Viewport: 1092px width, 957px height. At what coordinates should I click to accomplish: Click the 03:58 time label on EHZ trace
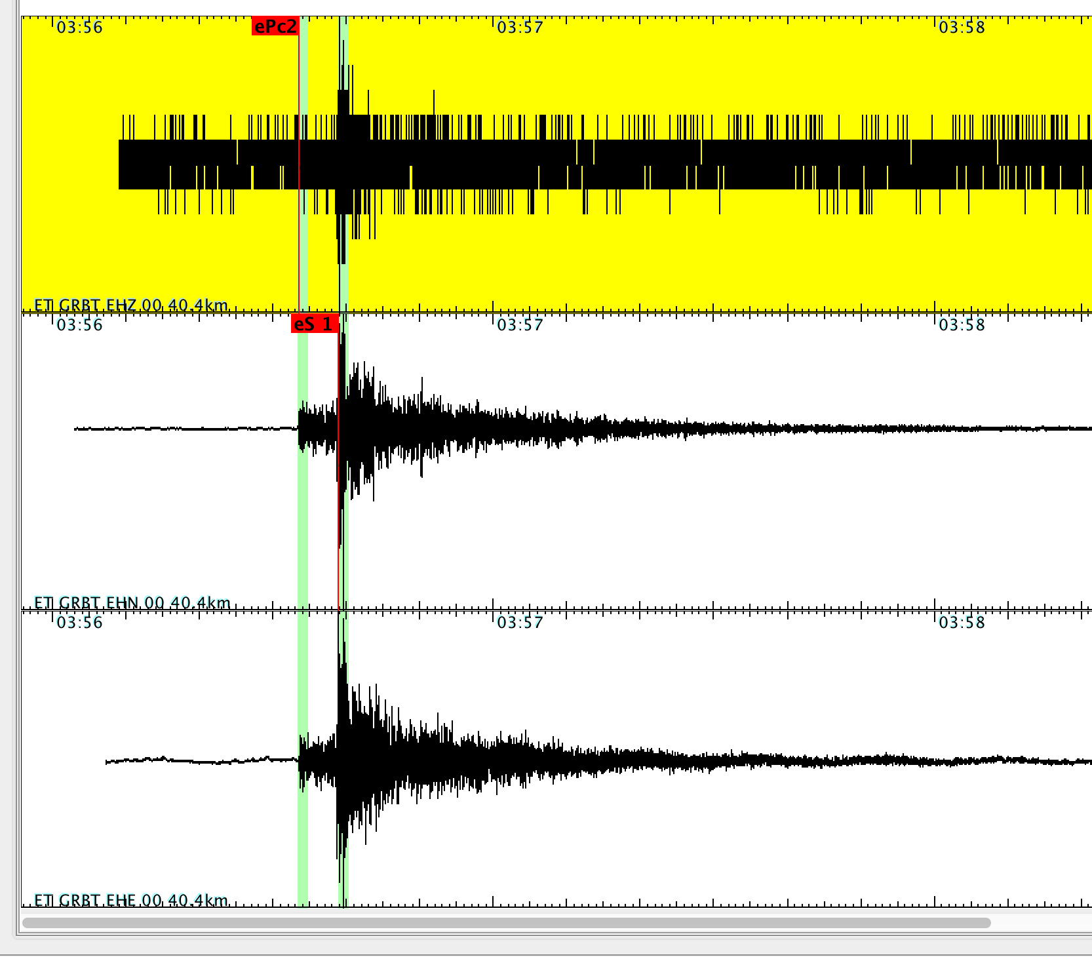[x=962, y=28]
